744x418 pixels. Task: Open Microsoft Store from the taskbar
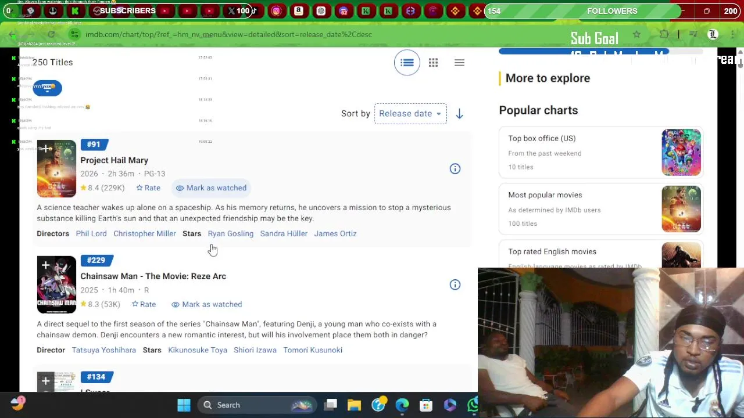click(x=426, y=405)
